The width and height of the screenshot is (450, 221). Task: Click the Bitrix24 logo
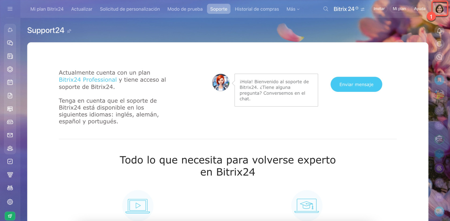pos(344,9)
